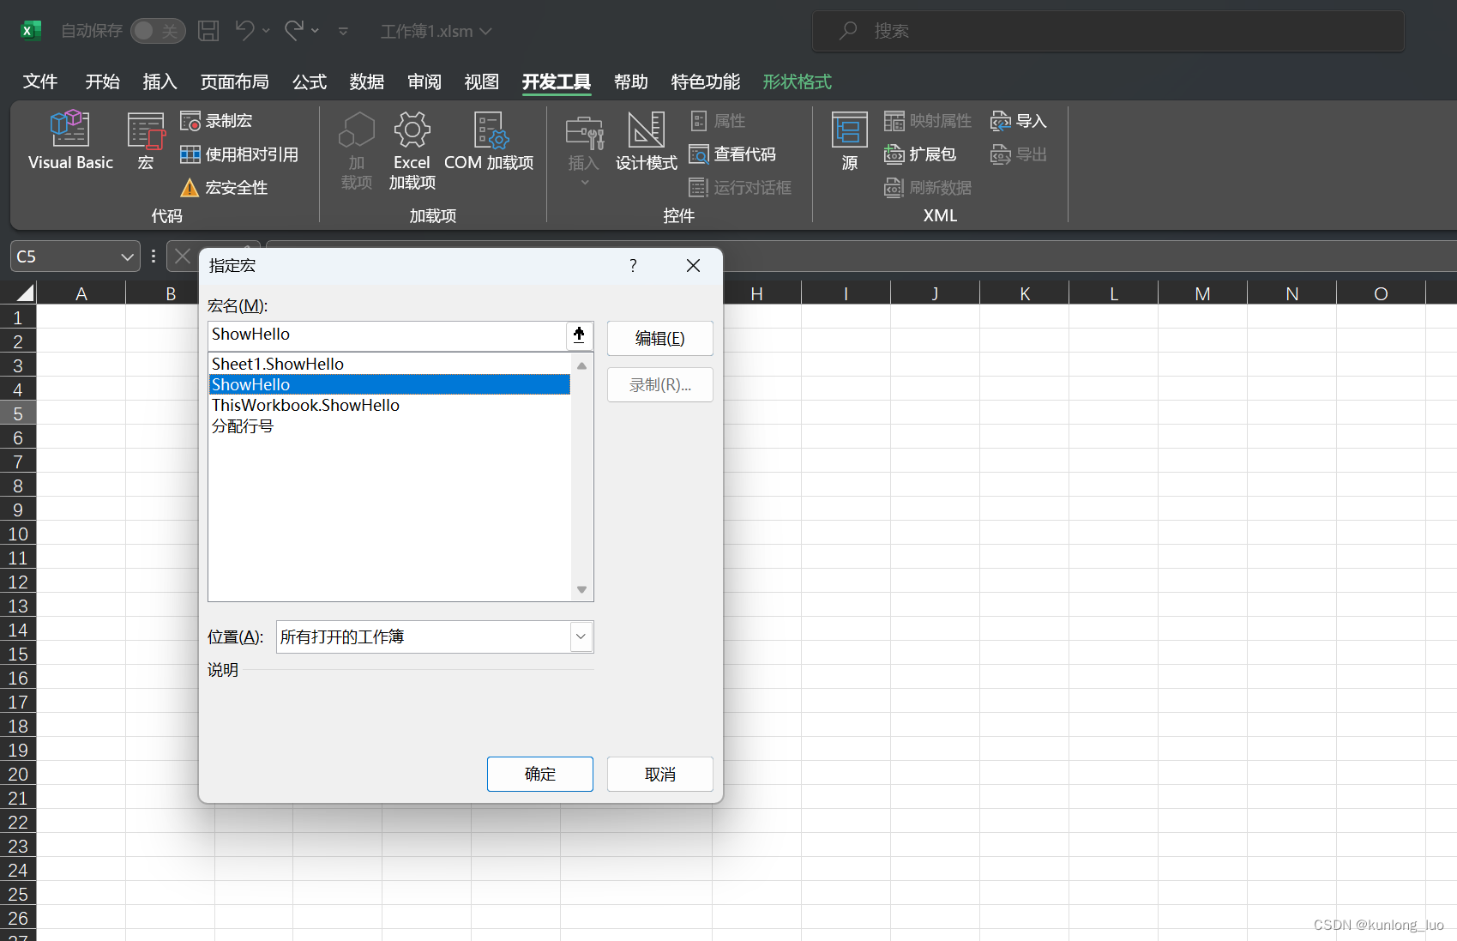Select ShowHello in macro list
This screenshot has width=1457, height=941.
point(388,384)
